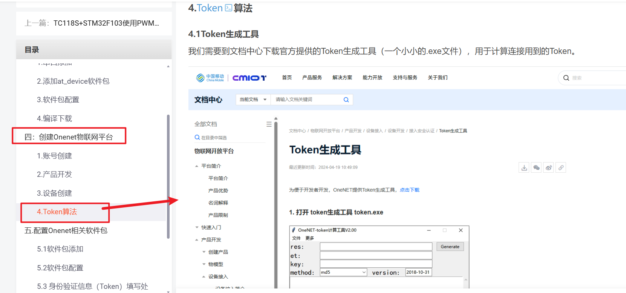
Task: Open '3.设备创建' entry
Action: click(x=54, y=193)
